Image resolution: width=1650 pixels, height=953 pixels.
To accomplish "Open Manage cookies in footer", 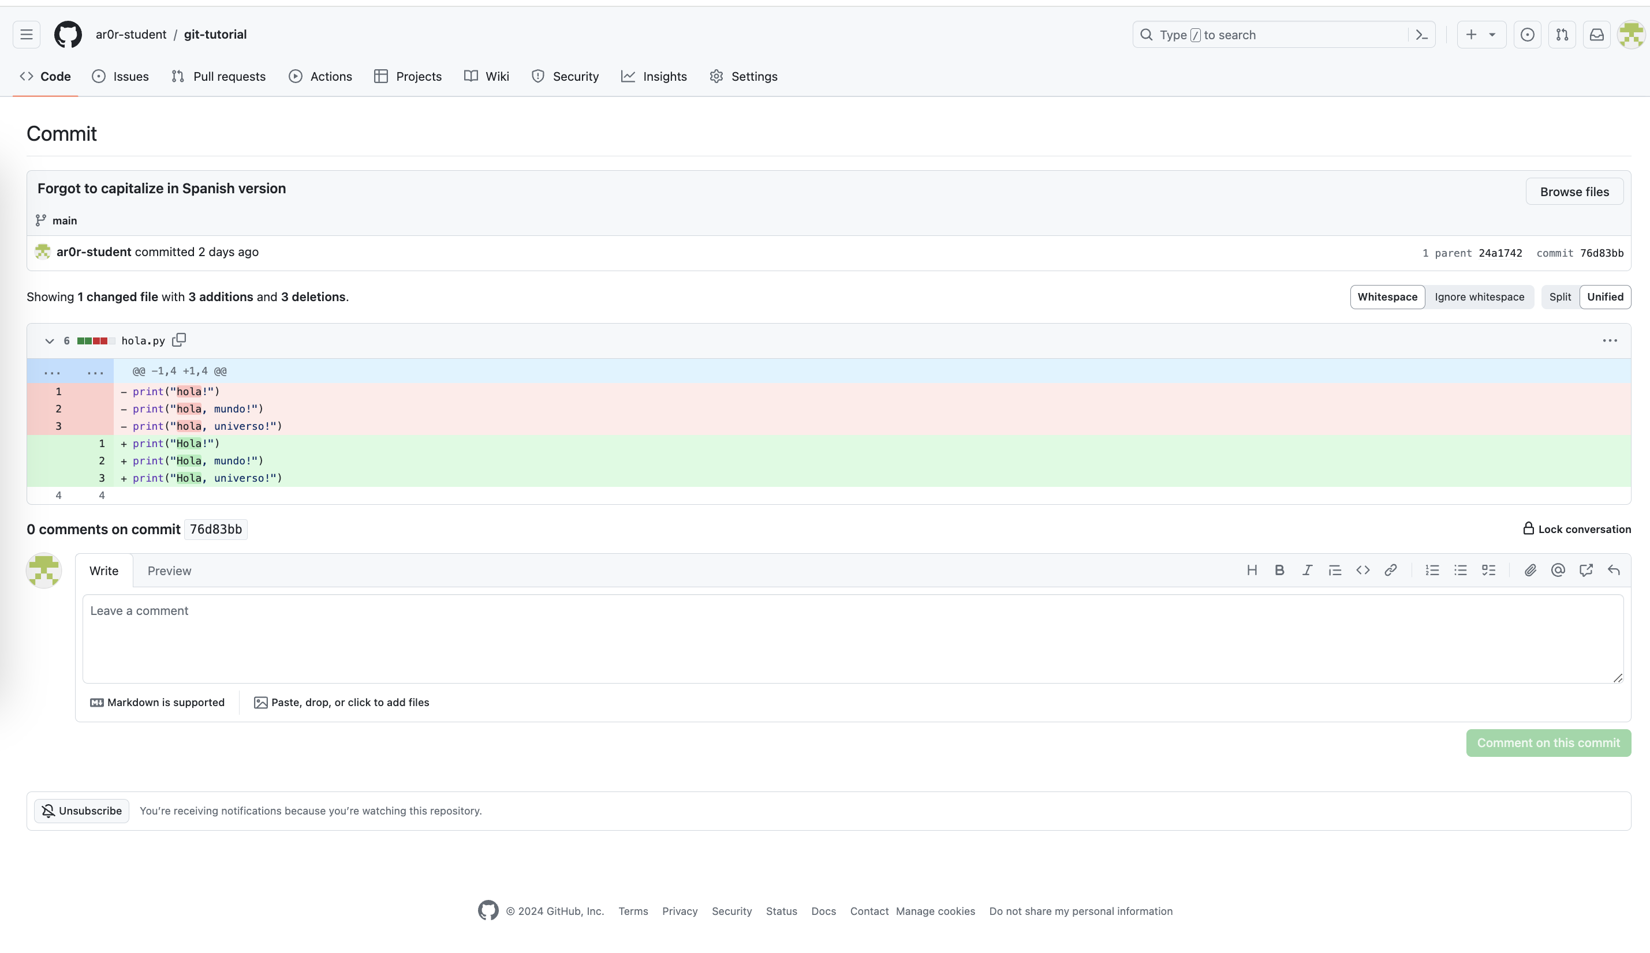I will point(935,911).
